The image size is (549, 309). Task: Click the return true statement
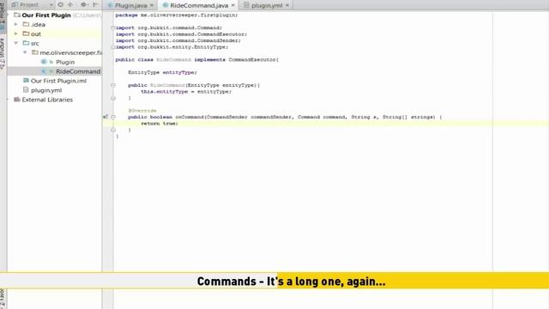click(160, 124)
